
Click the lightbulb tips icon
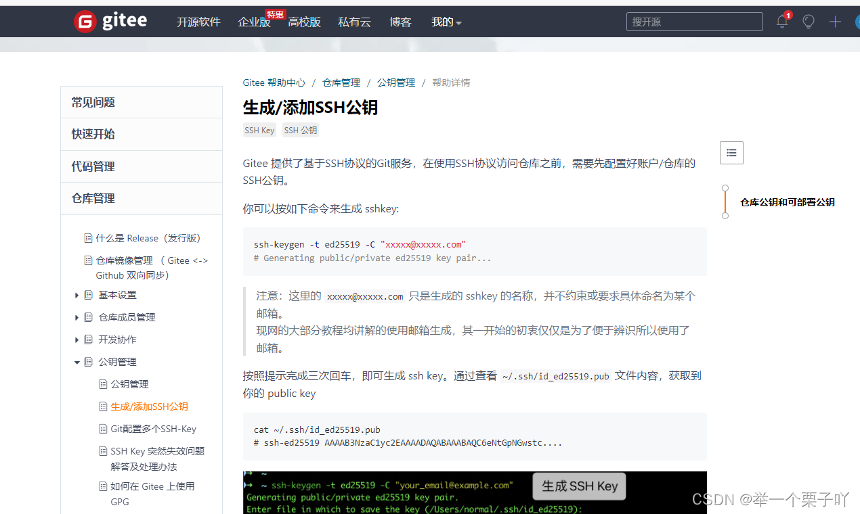point(809,22)
